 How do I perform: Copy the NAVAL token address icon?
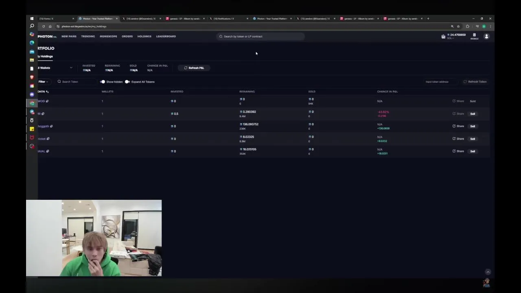point(48,151)
